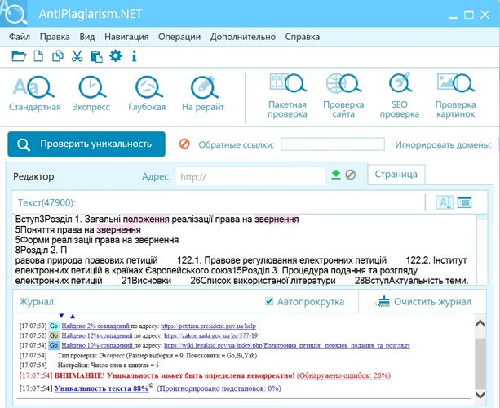Switch to the Редактор tab

33,176
